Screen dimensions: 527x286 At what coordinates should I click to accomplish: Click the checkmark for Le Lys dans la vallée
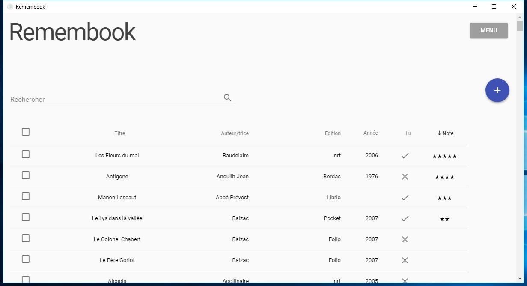click(405, 218)
